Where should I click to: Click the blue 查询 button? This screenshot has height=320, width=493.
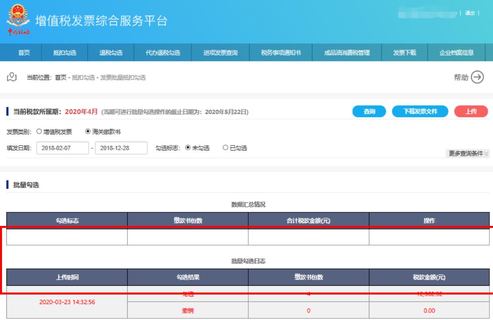[x=369, y=112]
